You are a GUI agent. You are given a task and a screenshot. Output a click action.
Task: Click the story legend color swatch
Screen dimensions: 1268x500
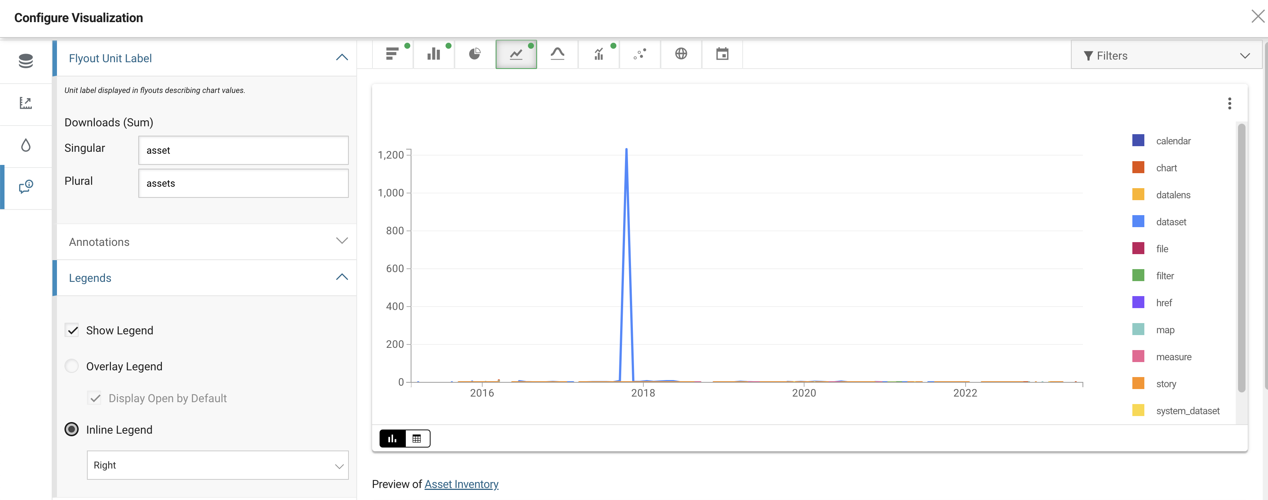pyautogui.click(x=1138, y=383)
